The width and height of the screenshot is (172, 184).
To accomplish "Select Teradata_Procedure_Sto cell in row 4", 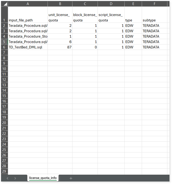I will (28, 36).
